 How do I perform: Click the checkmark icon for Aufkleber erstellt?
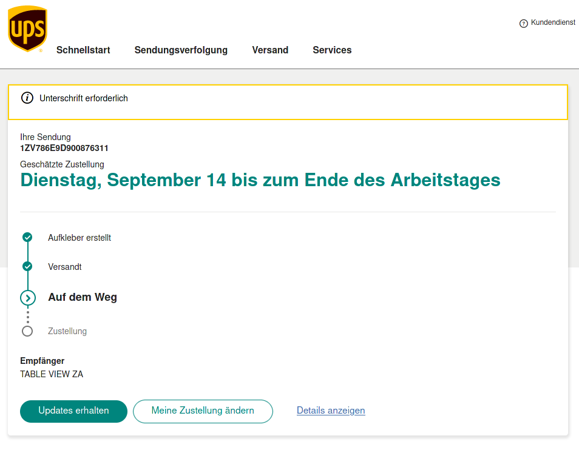[27, 237]
